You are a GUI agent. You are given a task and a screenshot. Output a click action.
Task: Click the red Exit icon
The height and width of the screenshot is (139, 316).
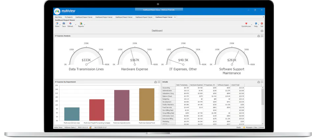pos(262,24)
